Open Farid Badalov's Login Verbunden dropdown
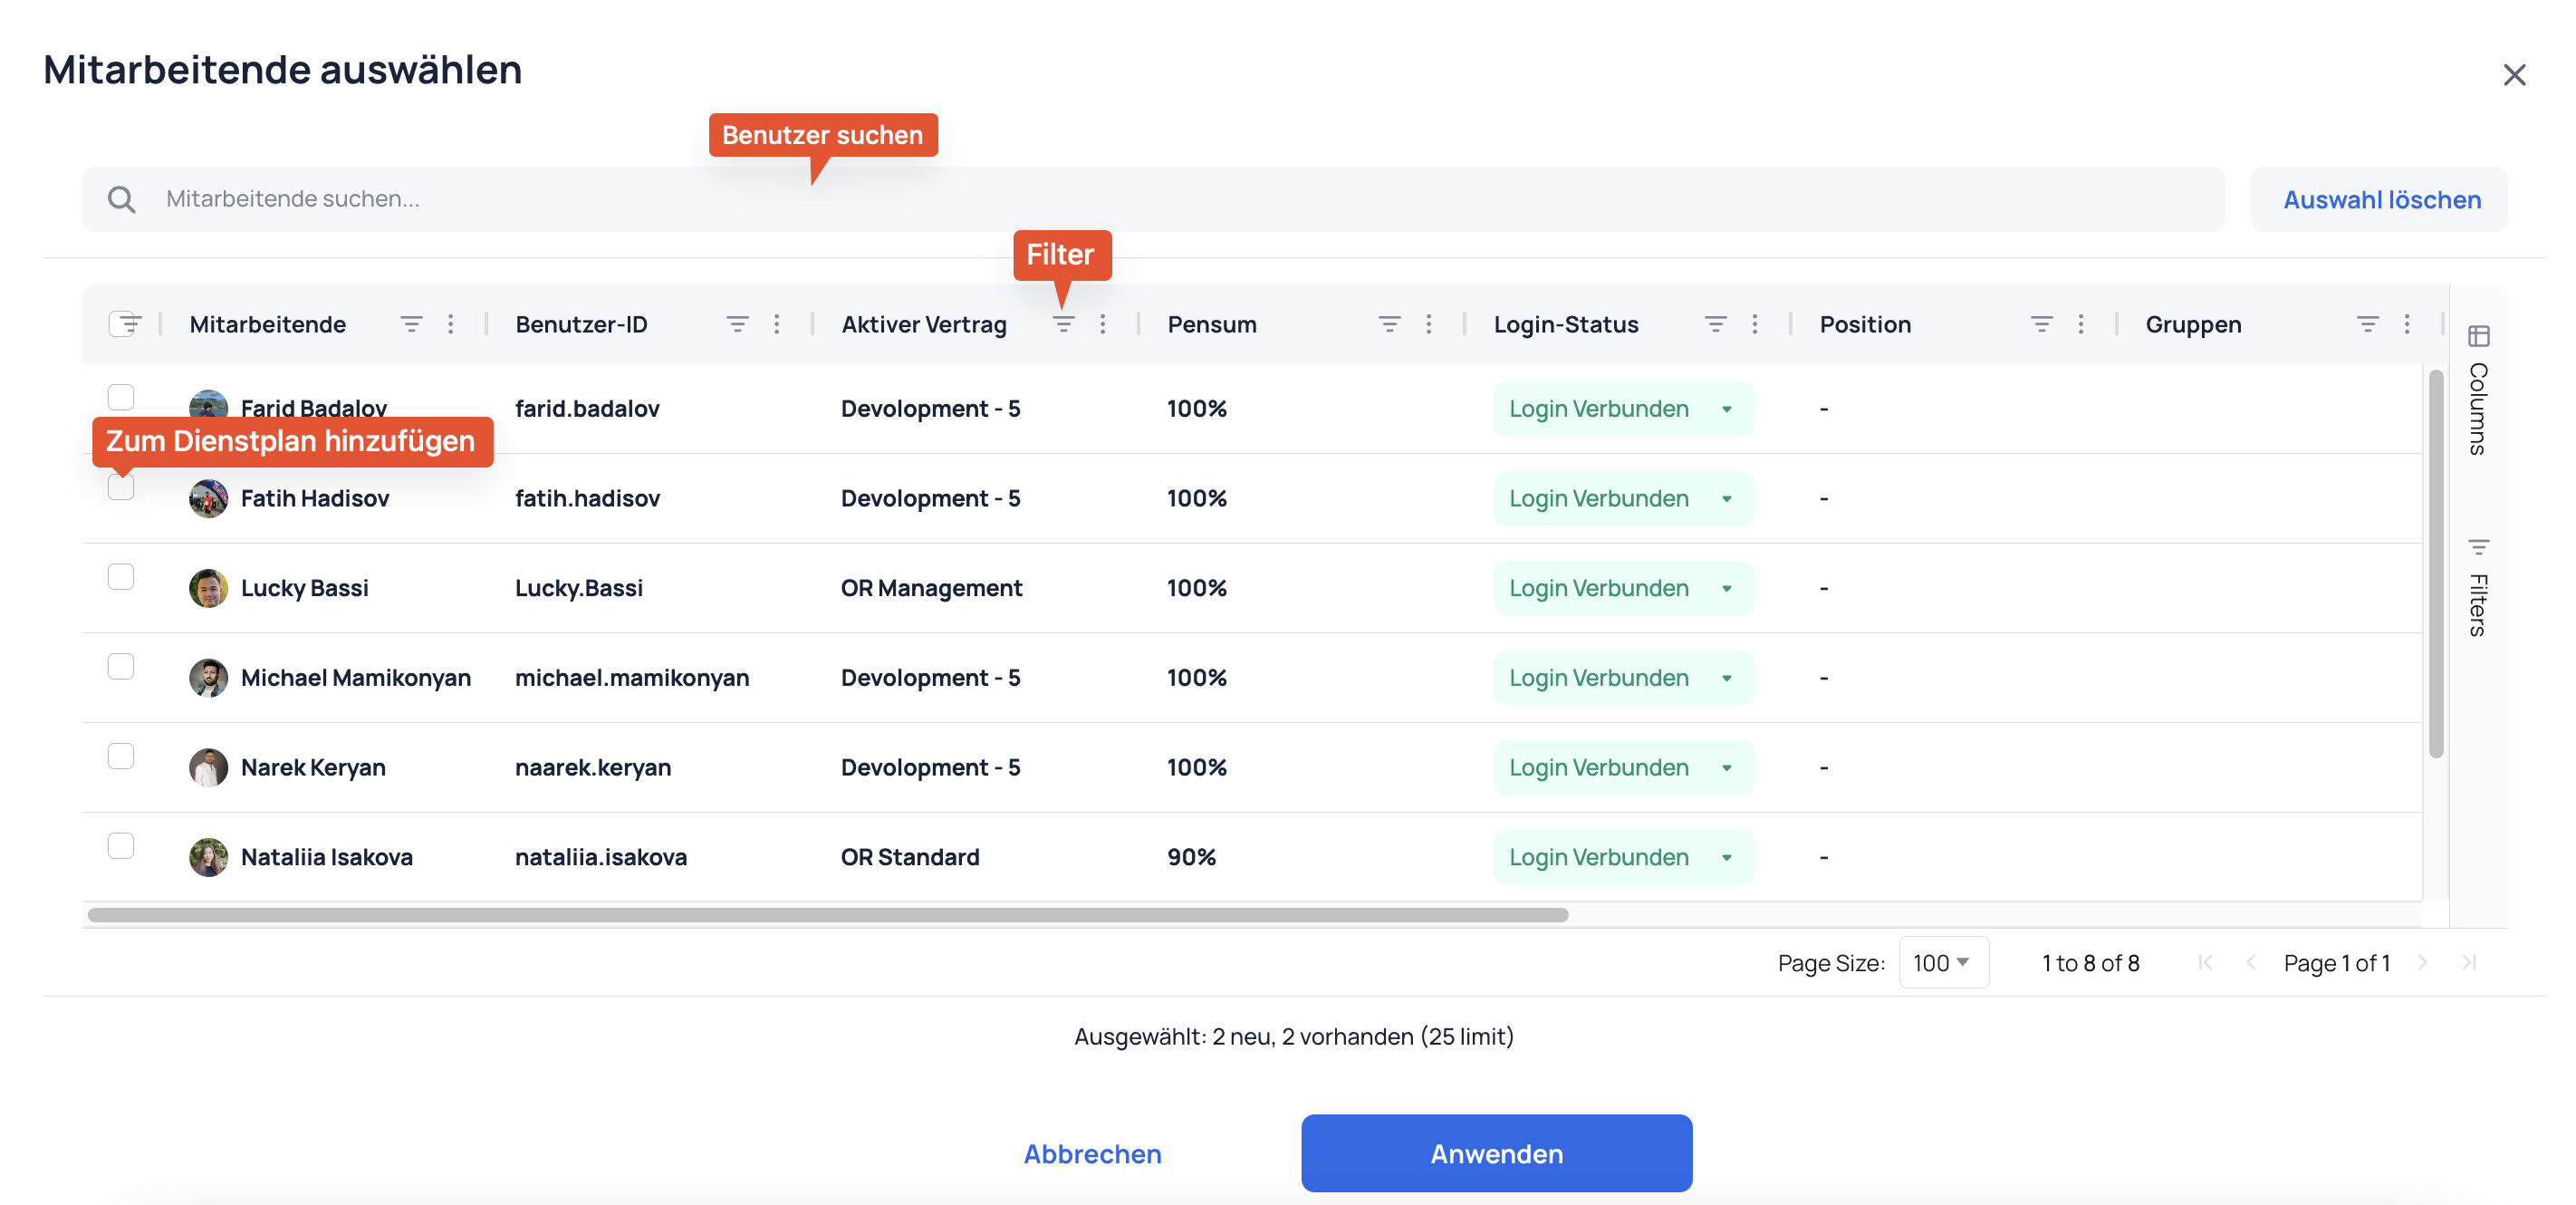Image resolution: width=2576 pixels, height=1205 pixels. (x=1623, y=409)
